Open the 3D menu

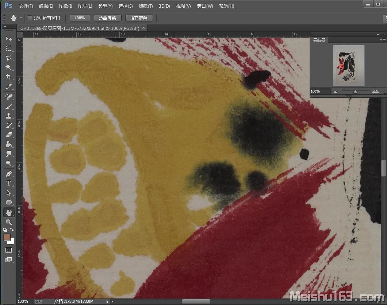coord(164,6)
